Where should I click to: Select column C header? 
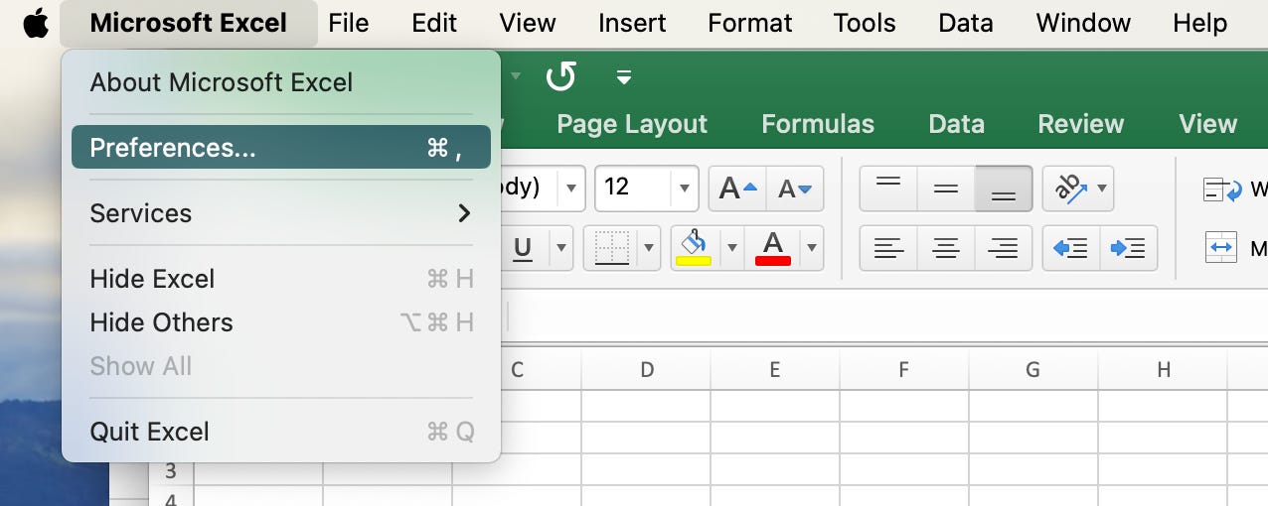[x=517, y=370]
